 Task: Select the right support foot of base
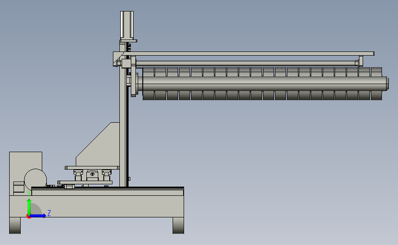tap(178, 225)
